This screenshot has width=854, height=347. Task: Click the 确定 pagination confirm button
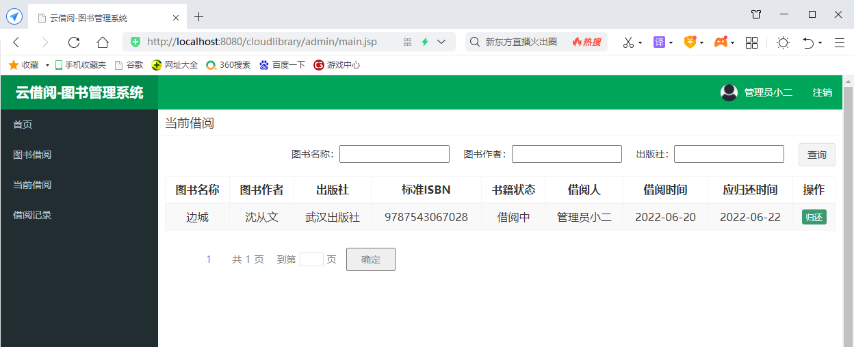coord(371,259)
